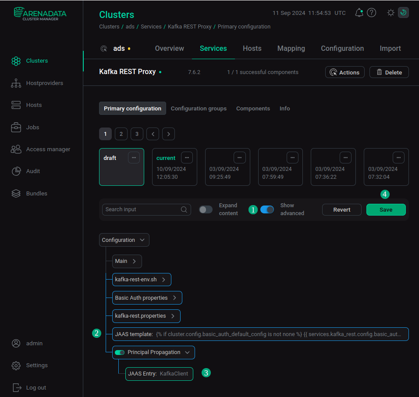The width and height of the screenshot is (419, 397).
Task: Open the draft configuration card menu
Action: [134, 158]
